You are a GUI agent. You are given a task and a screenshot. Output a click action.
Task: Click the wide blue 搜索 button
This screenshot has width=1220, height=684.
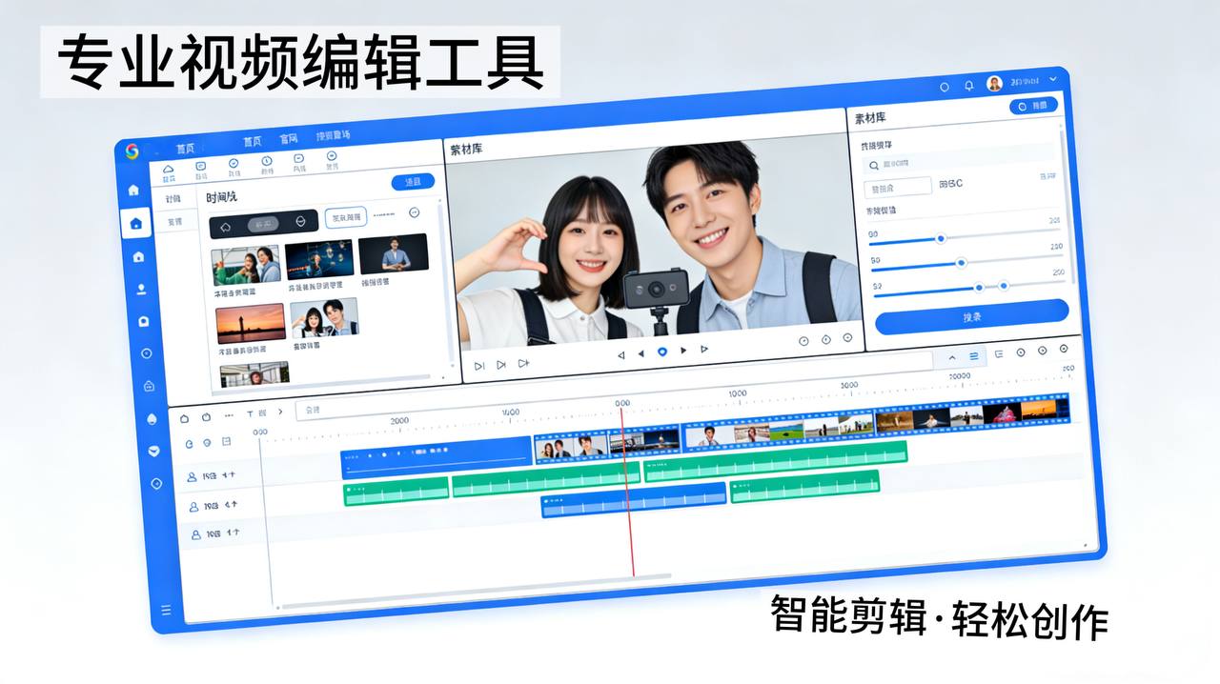click(x=971, y=316)
